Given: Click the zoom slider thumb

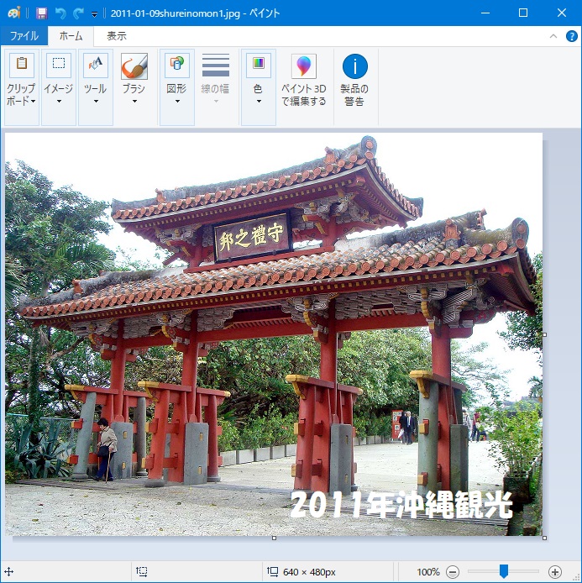Looking at the screenshot, I should (x=504, y=571).
